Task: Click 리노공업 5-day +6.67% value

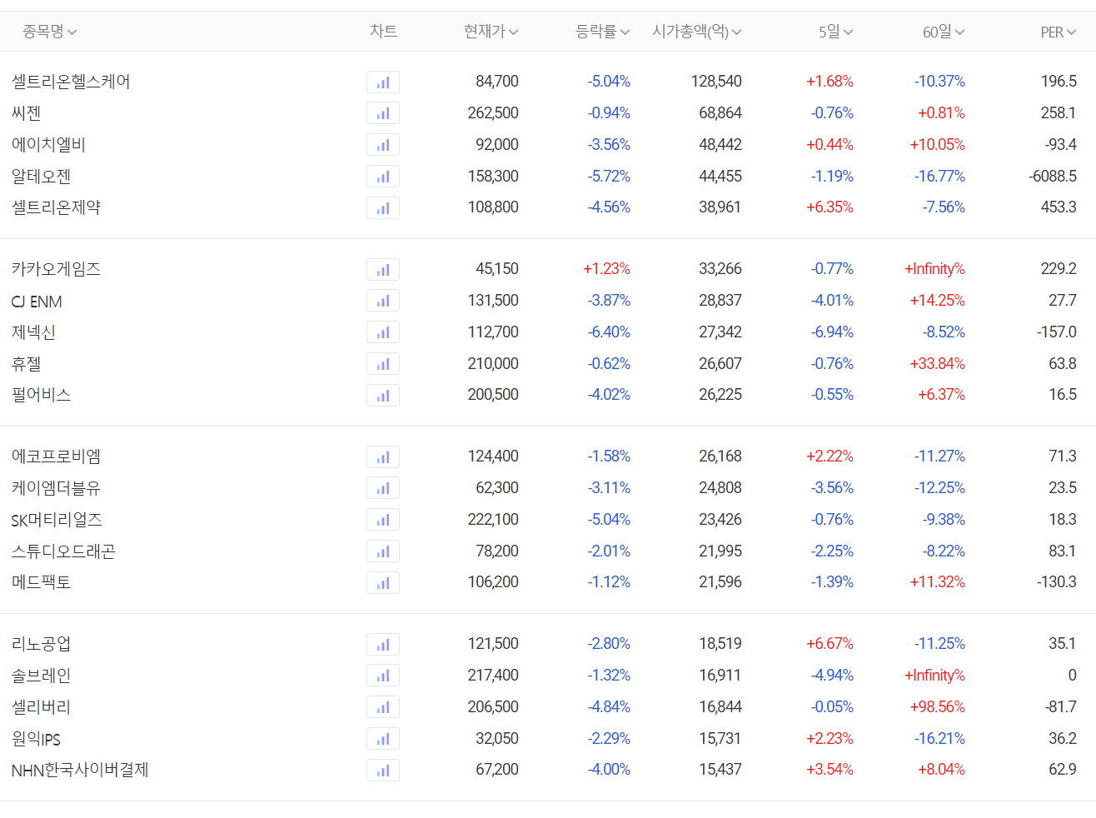Action: point(829,644)
